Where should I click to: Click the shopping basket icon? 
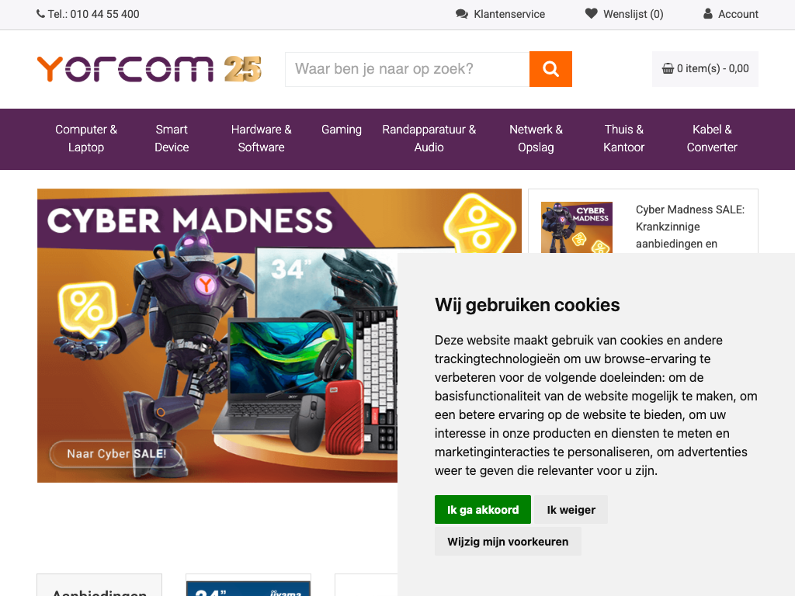pyautogui.click(x=668, y=68)
